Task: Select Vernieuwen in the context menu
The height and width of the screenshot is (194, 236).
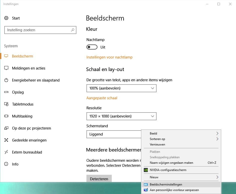Action: [x=157, y=144]
